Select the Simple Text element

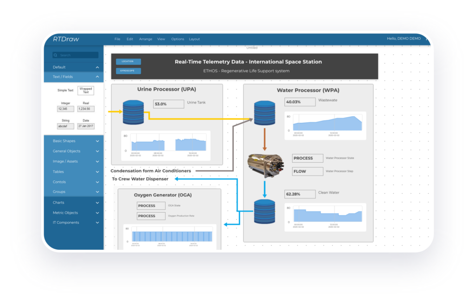65,90
